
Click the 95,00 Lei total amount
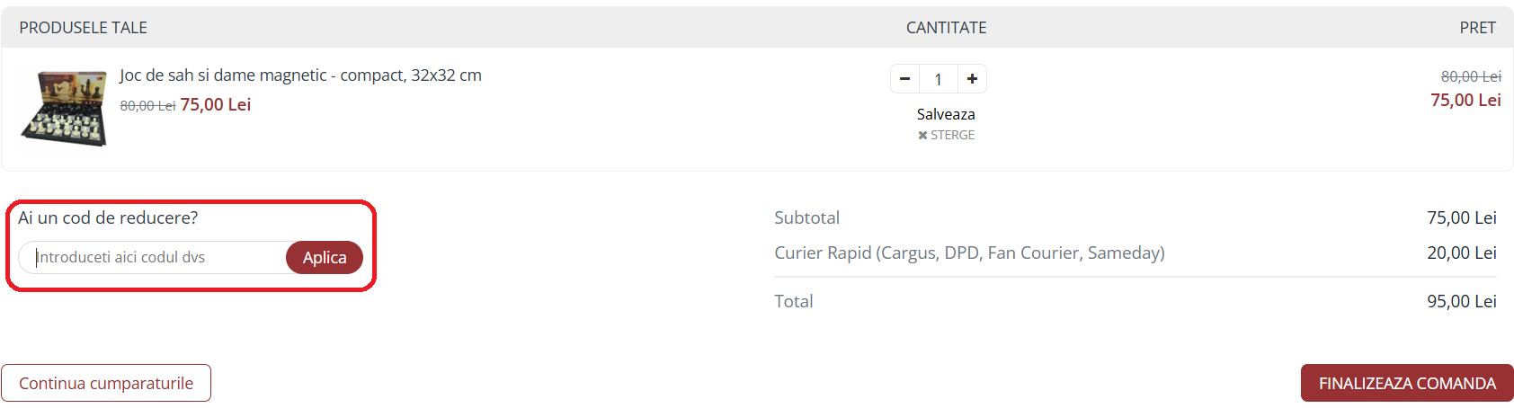pyautogui.click(x=1461, y=301)
